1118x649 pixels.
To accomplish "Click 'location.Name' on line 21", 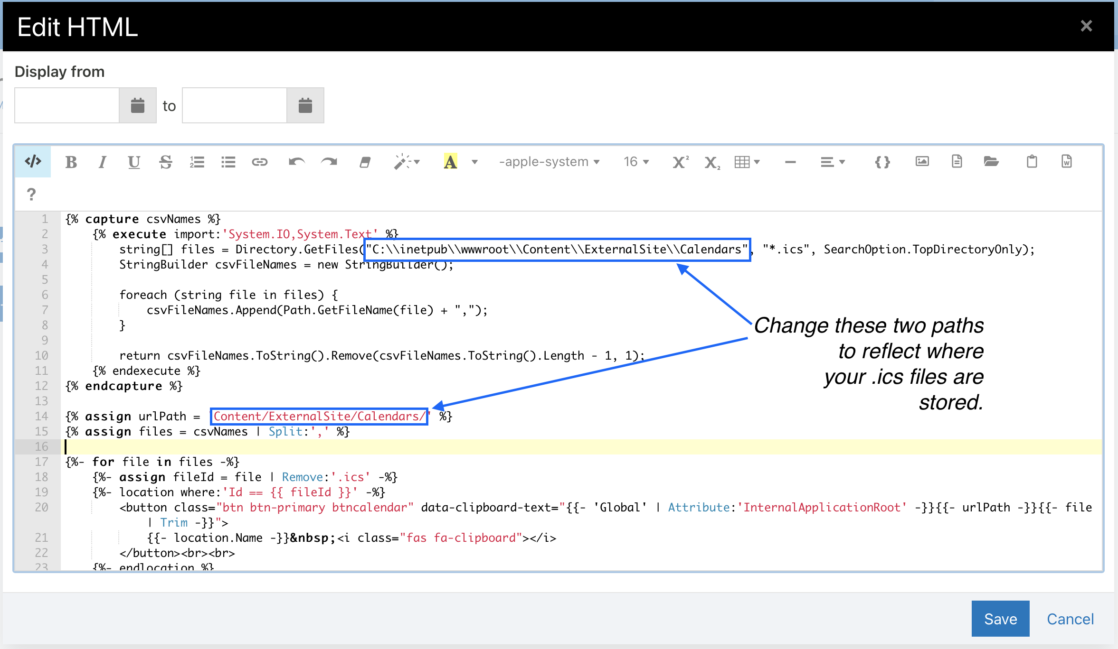I will click(x=218, y=538).
